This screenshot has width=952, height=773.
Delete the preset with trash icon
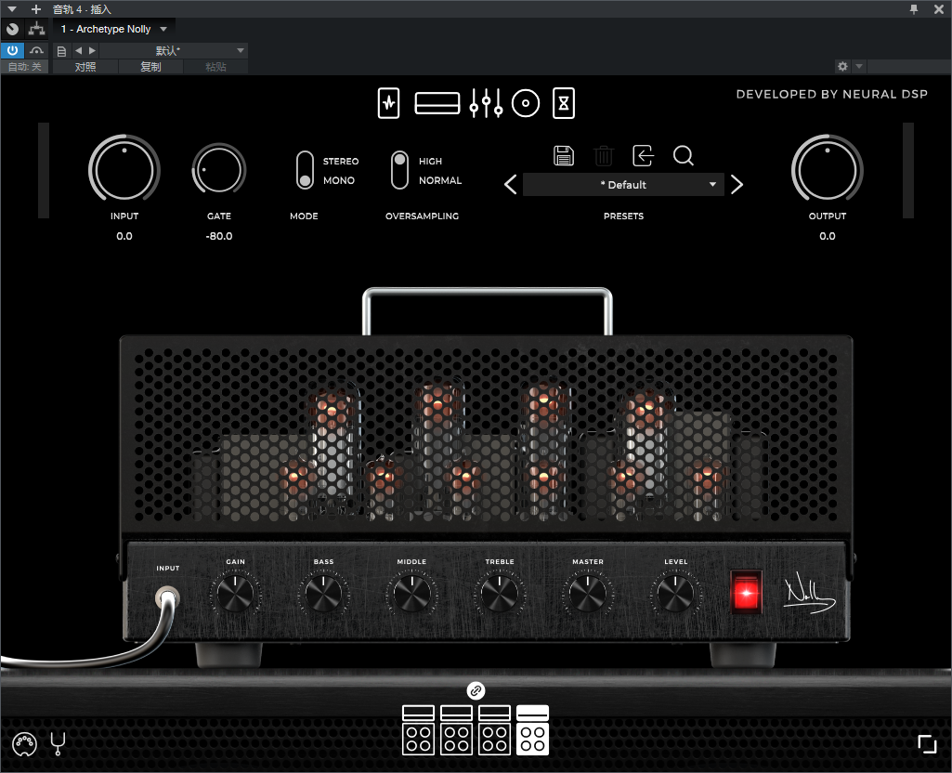click(x=604, y=156)
